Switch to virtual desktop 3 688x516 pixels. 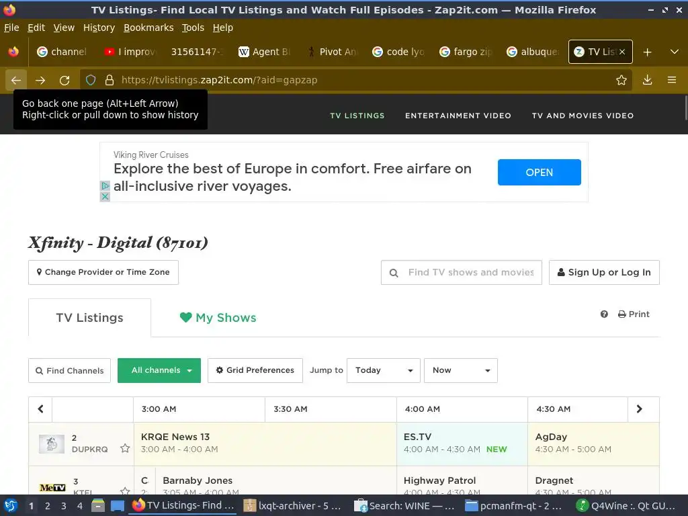pyautogui.click(x=64, y=506)
